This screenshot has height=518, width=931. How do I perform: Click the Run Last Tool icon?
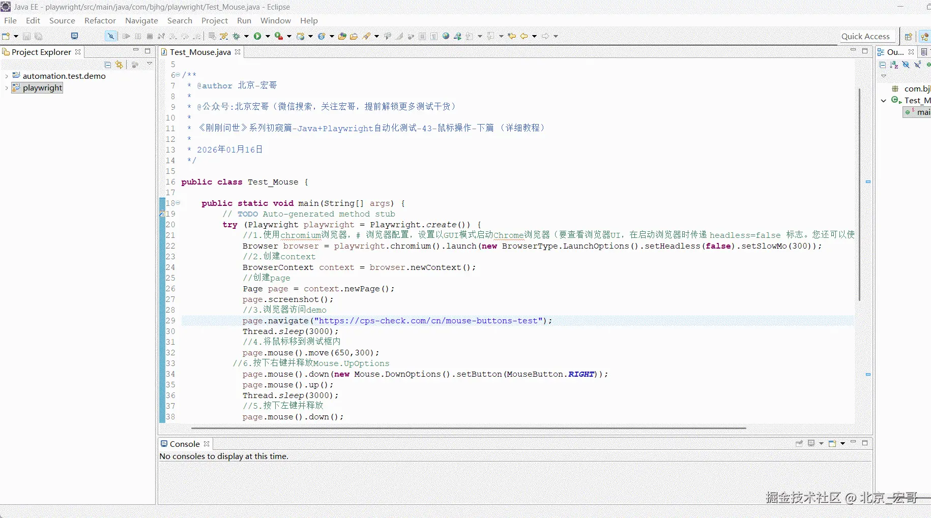point(278,36)
